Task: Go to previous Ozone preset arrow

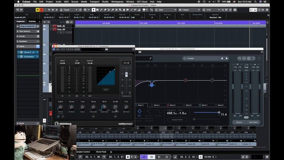Action: pyautogui.click(x=222, y=58)
